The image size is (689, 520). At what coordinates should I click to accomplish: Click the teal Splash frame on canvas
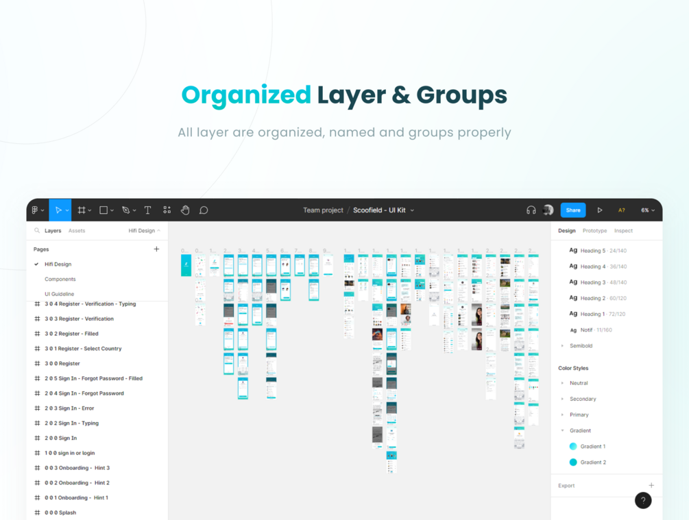186,265
